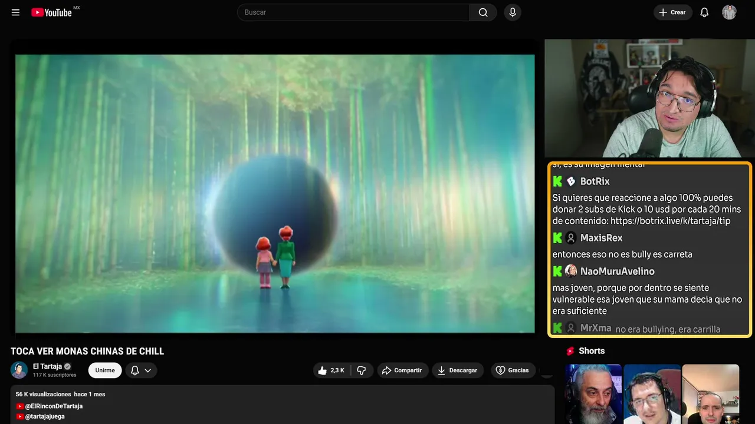Open El Tartaja channel avatar
This screenshot has height=424, width=755.
[x=19, y=370]
